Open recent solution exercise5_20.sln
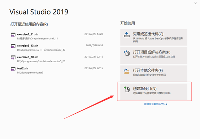Viewport: 200px width, 139px height. pos(57,59)
